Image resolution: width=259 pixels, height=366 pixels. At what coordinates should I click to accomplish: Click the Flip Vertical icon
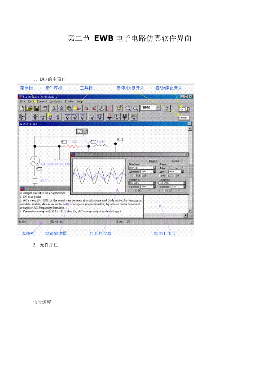point(94,108)
